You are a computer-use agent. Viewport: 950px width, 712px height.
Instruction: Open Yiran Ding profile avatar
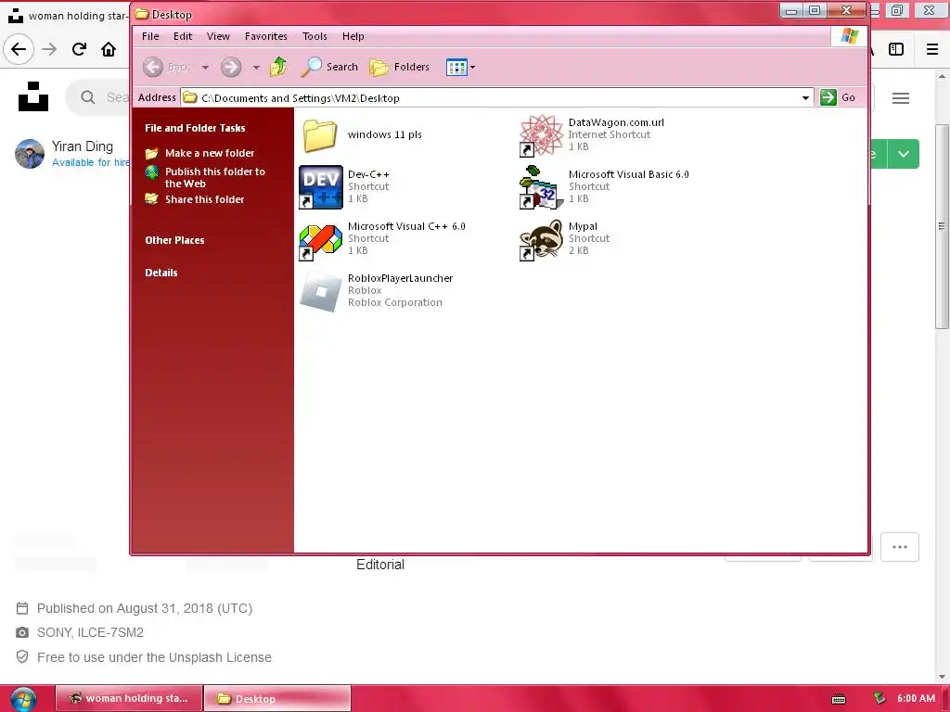click(30, 154)
